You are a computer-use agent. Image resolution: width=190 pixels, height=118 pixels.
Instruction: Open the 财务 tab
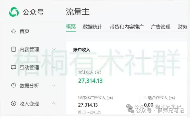point(182,27)
